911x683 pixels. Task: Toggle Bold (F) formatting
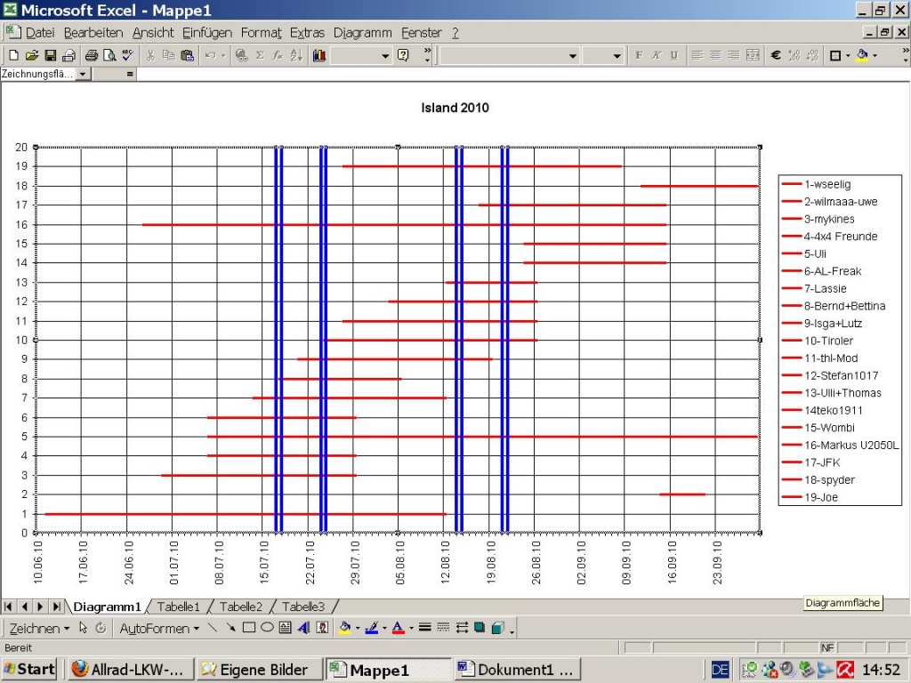point(639,56)
